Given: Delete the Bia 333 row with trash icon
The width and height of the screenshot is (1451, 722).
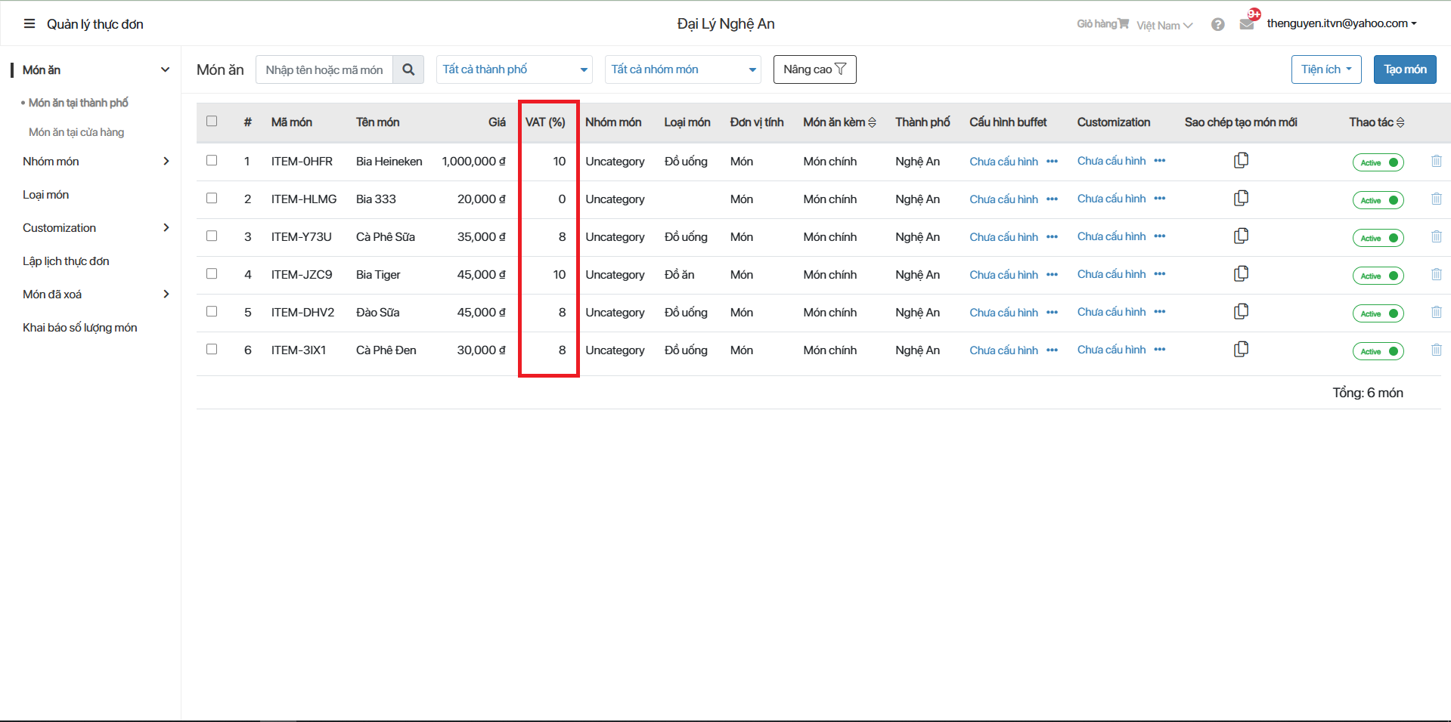Looking at the screenshot, I should 1436,199.
